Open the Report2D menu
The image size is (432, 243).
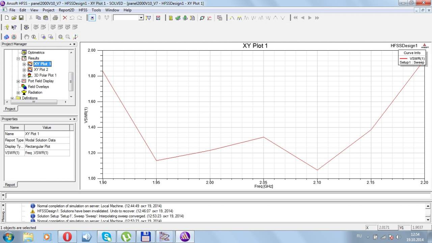click(66, 10)
